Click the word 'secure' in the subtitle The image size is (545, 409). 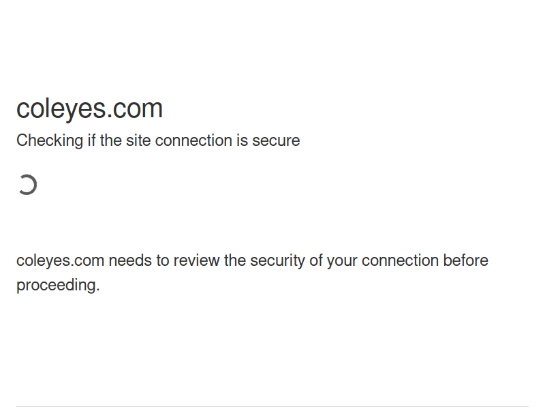[x=276, y=140]
